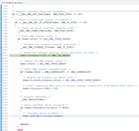
Task: Select the stm32h5xx_hal_dma.c tab label
Action: 13,3
